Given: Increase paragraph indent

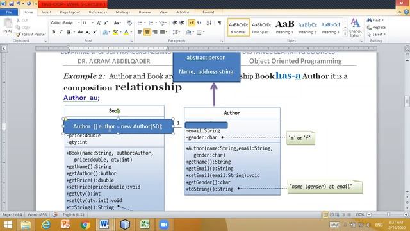Looking at the screenshot, I should pos(182,23).
